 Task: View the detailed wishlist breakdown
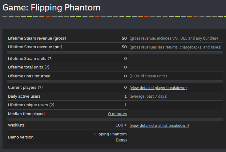tap(159, 125)
